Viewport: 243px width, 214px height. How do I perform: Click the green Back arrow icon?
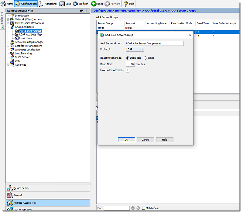(94, 4)
